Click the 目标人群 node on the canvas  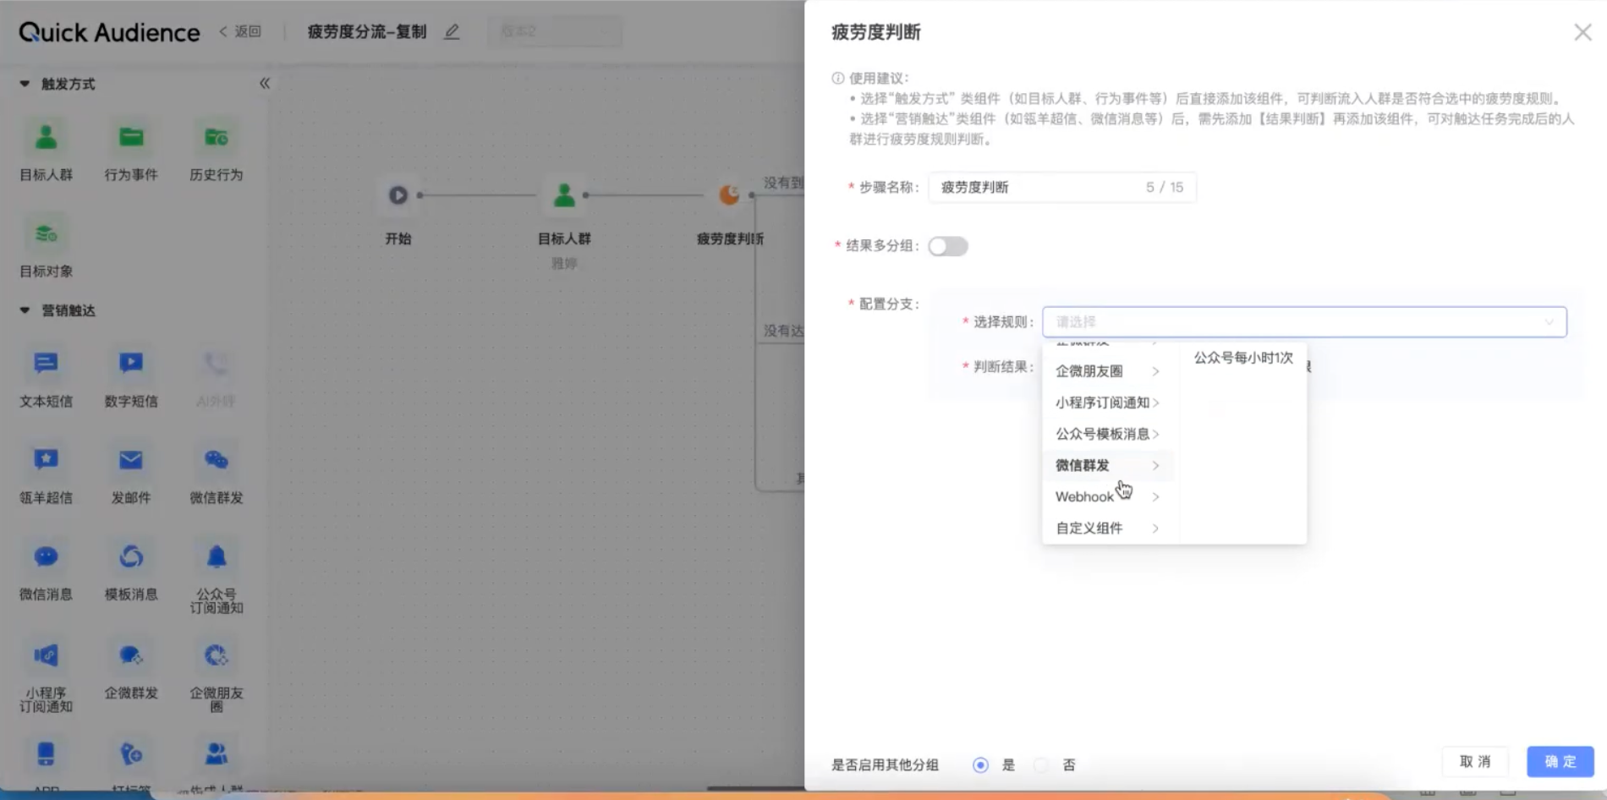(x=564, y=195)
